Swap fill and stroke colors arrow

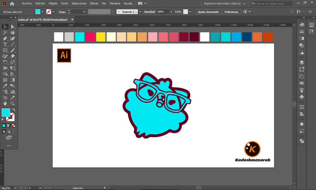14,110
